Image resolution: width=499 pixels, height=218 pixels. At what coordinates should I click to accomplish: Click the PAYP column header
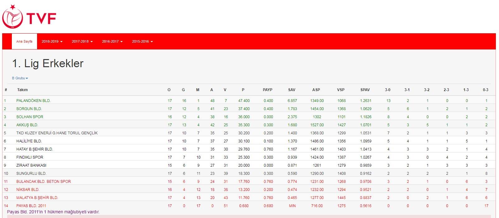coord(267,90)
